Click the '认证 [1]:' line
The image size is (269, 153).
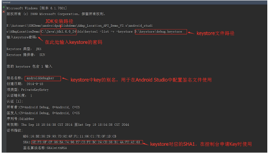click(14, 102)
